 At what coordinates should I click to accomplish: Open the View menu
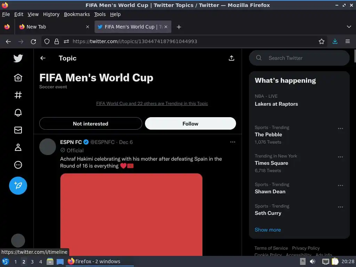click(x=33, y=14)
